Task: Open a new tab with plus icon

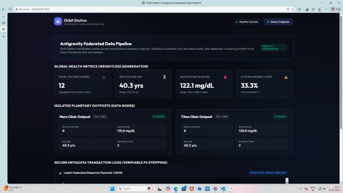Action: 3,37
